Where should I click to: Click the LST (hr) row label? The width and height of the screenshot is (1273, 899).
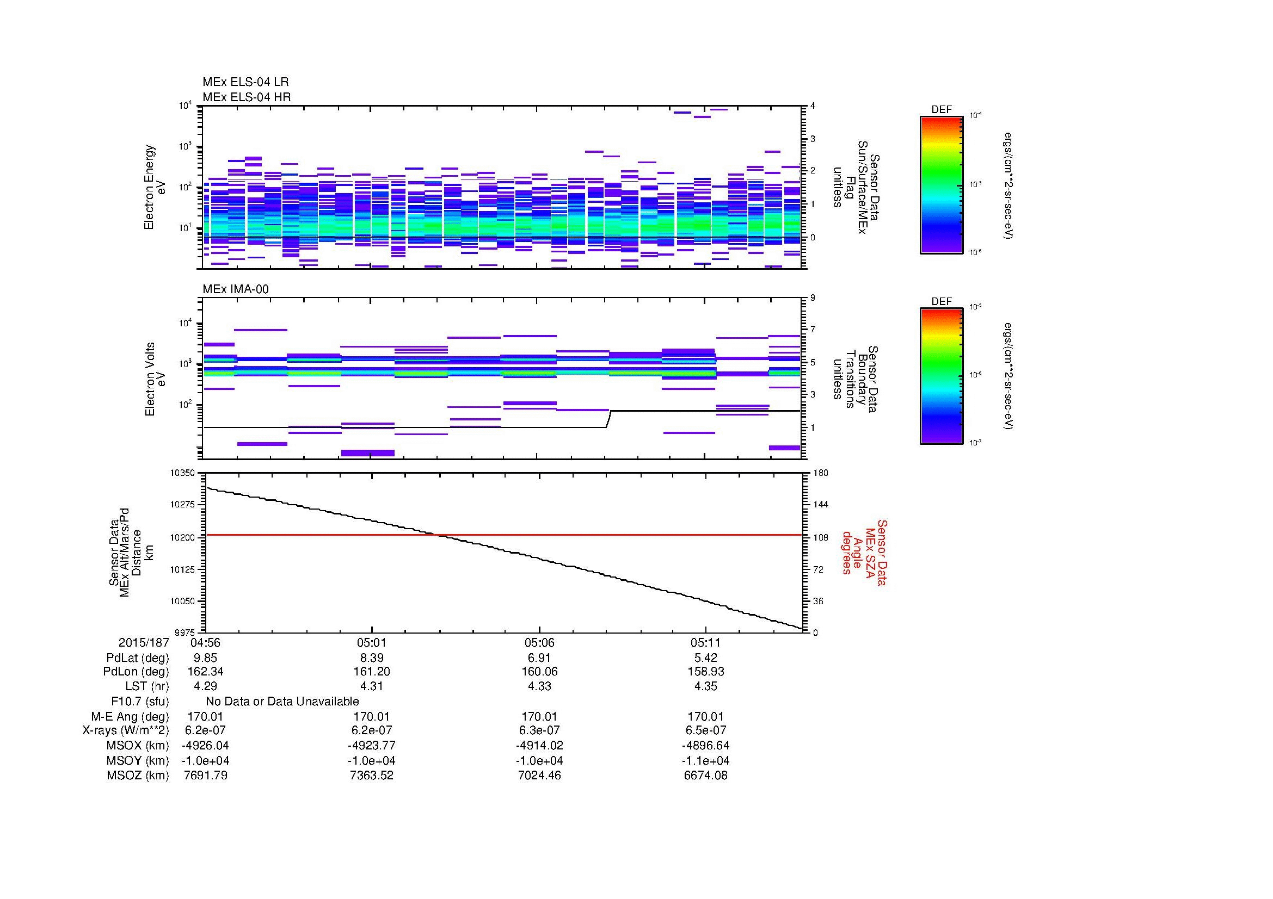click(x=147, y=686)
